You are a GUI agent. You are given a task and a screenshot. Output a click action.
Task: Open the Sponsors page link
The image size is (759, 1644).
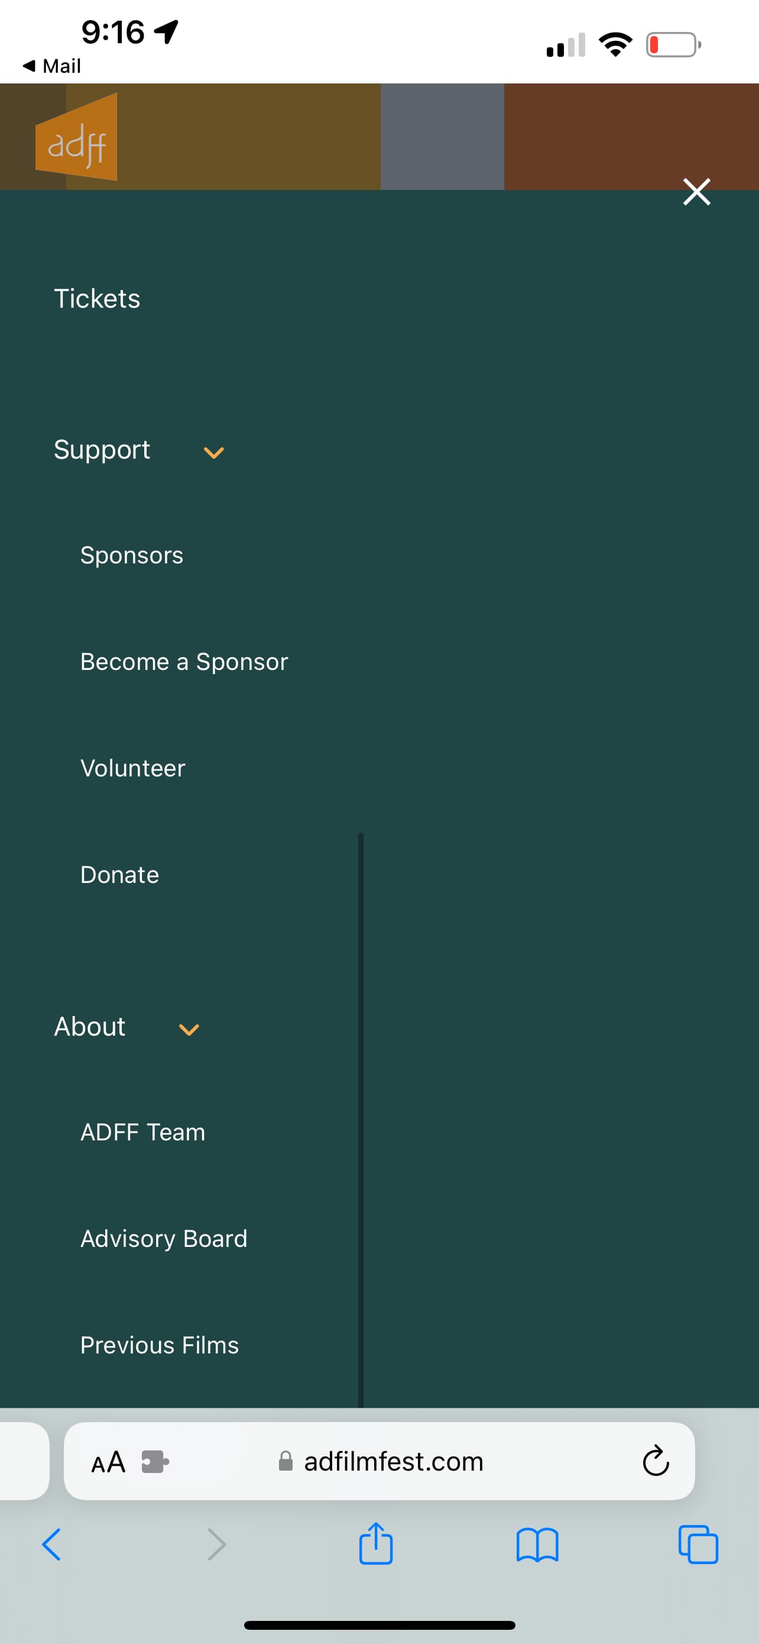click(132, 555)
